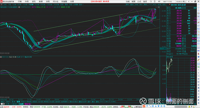The image size is (200, 108).
Task: Click the back arrow icon in title bar
Action: [189, 2]
